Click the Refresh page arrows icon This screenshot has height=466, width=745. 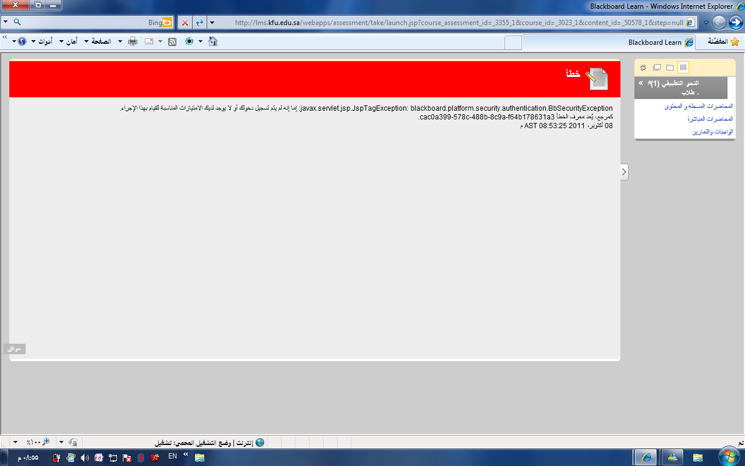[x=199, y=22]
